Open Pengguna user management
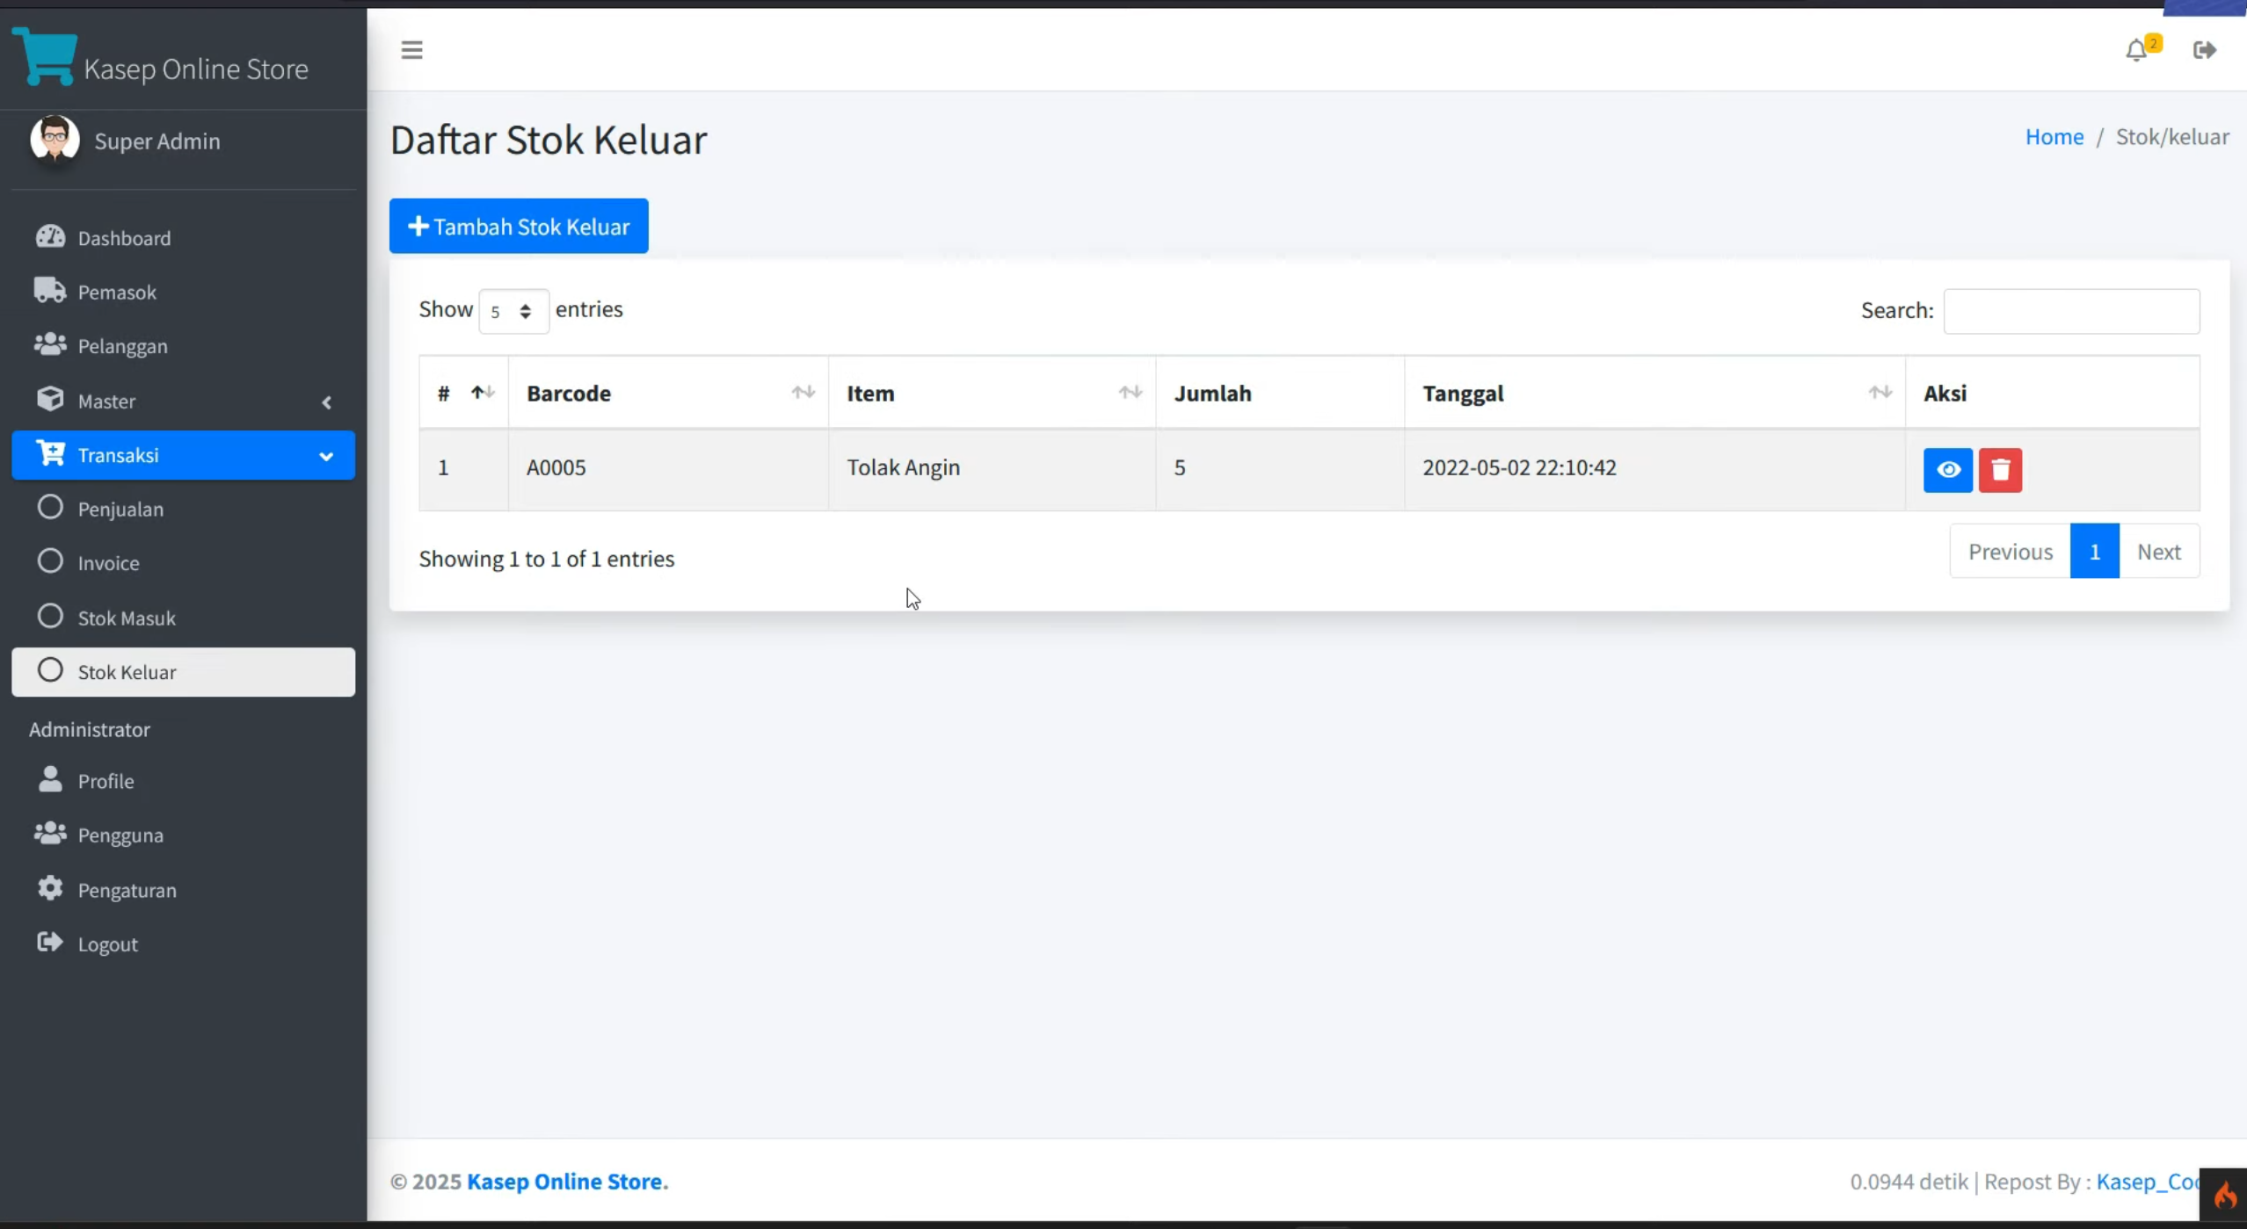The width and height of the screenshot is (2247, 1229). (183, 835)
